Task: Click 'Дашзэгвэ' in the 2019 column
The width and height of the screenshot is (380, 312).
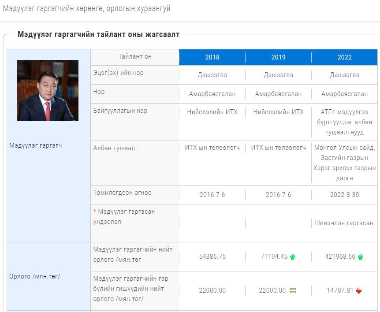Action: click(x=279, y=75)
